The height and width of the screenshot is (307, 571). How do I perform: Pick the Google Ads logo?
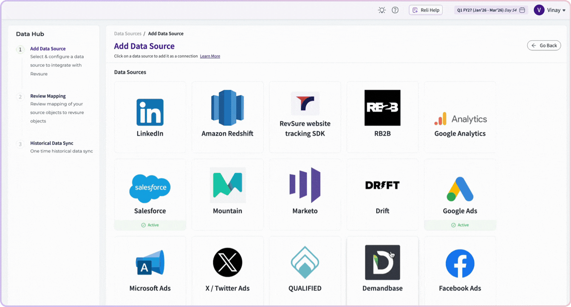pos(460,189)
